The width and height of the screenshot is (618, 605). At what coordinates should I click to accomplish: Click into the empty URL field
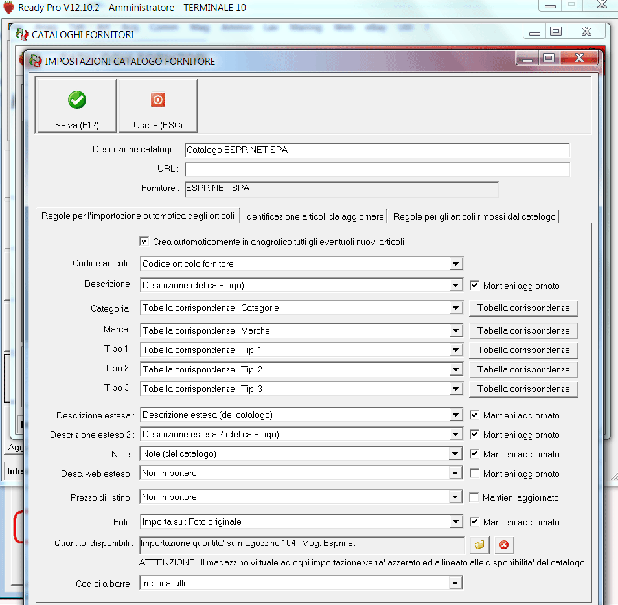(377, 169)
